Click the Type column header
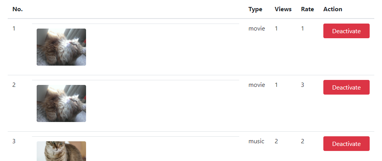The width and height of the screenshot is (382, 161). click(255, 9)
